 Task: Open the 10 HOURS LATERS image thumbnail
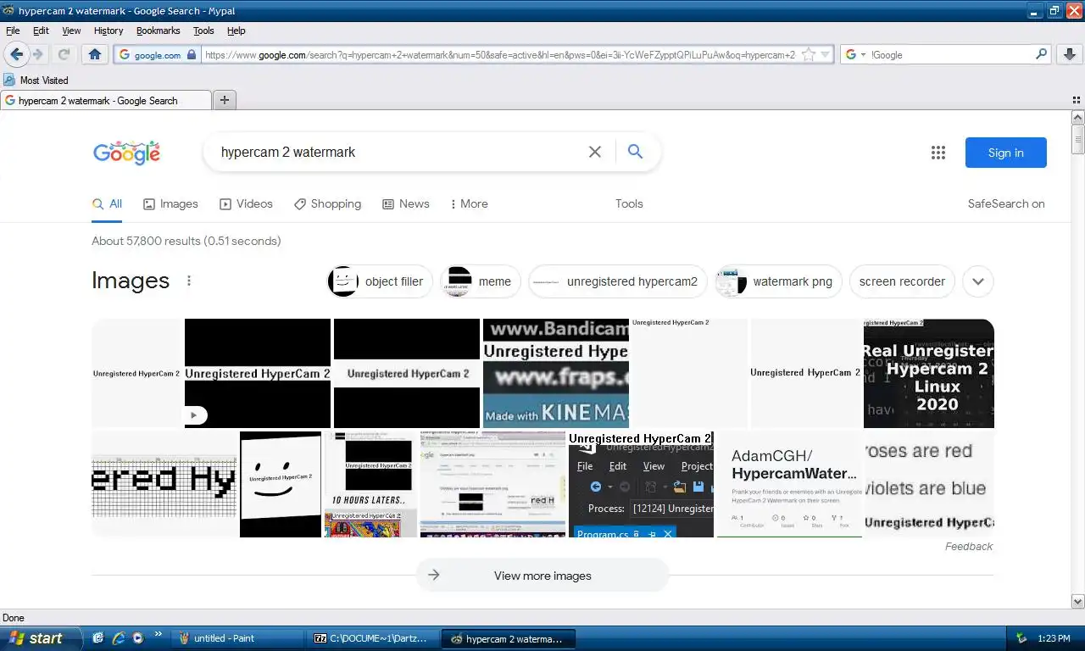370,484
